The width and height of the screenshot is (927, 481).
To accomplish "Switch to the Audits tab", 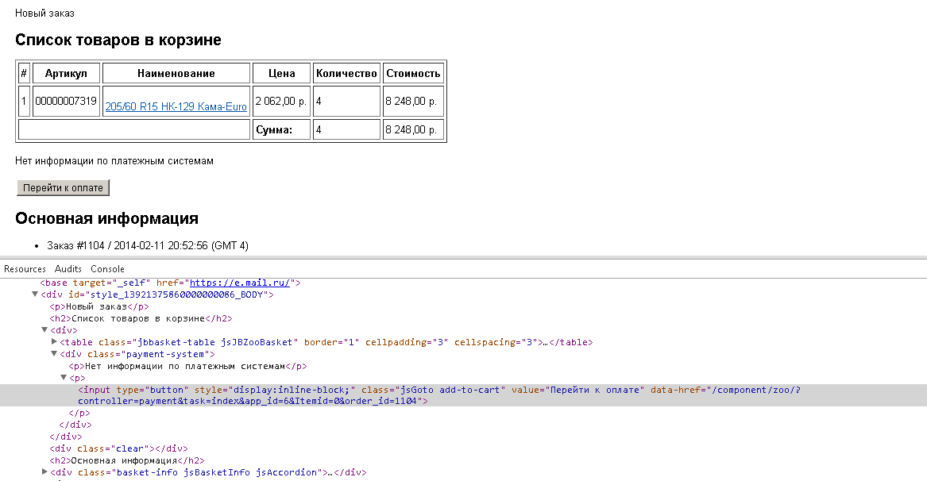I will [68, 269].
